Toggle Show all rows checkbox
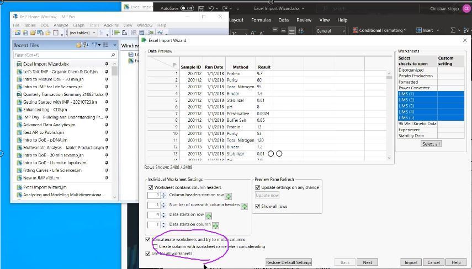The height and width of the screenshot is (269, 472). point(258,206)
